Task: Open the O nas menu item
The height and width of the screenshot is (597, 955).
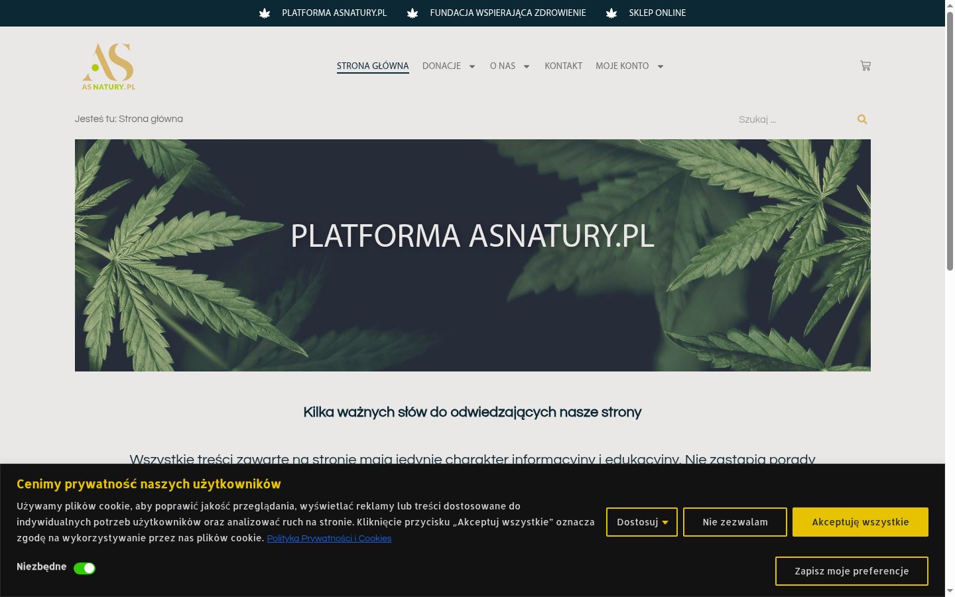Action: coord(503,66)
